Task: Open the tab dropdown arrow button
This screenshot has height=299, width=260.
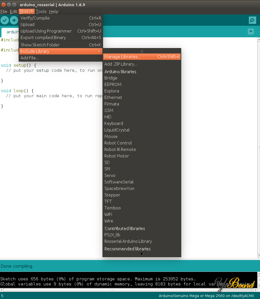Action: point(251,31)
